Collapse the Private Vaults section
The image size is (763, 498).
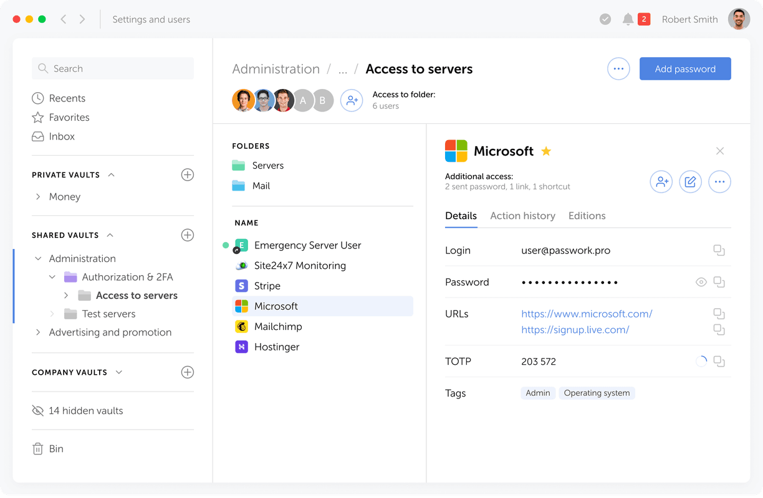pos(111,175)
